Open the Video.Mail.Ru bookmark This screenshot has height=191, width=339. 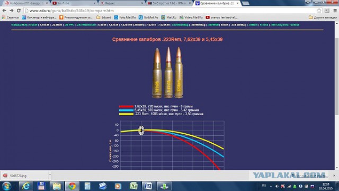pyautogui.click(x=191, y=18)
